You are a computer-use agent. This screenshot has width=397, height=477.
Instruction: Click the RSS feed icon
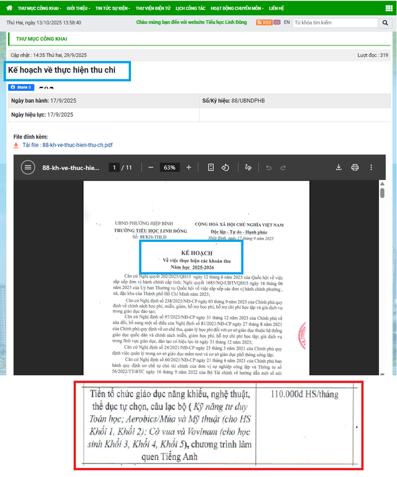pyautogui.click(x=264, y=23)
